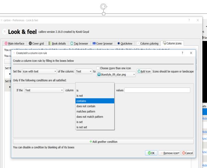The image size is (207, 168).
Task: Pick the blank entry at top of condition list
Action: [95, 85]
